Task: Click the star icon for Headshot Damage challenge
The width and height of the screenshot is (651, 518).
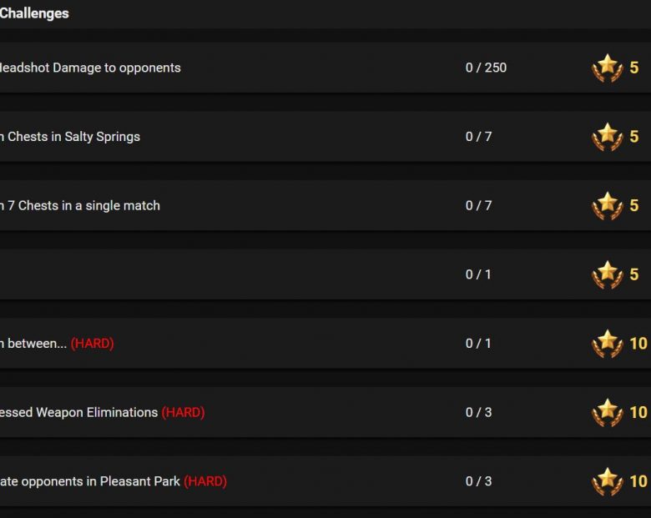Action: pos(608,68)
